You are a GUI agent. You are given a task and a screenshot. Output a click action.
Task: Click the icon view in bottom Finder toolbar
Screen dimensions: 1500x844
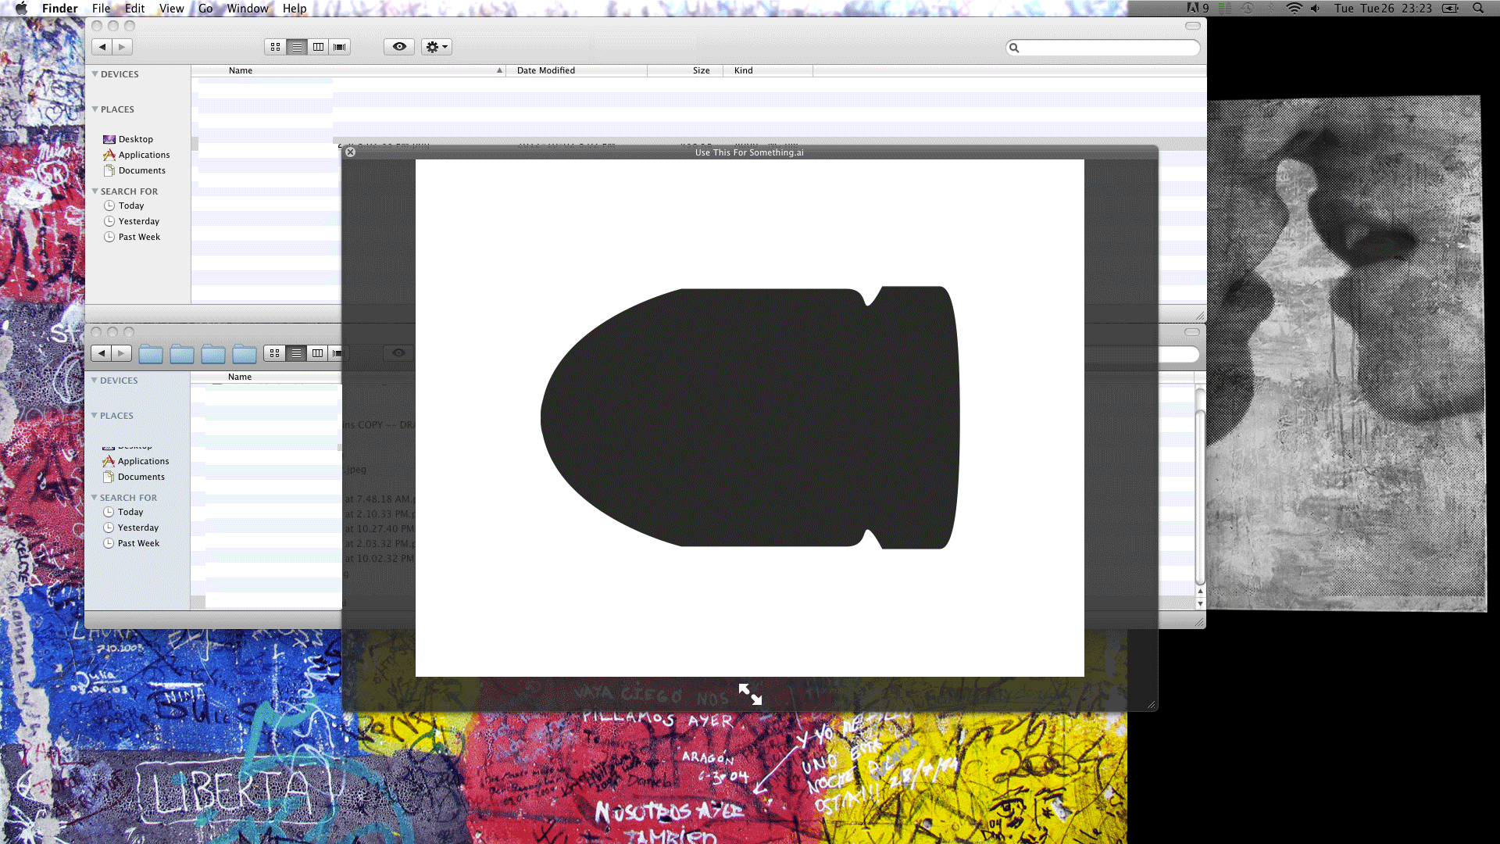coord(274,352)
